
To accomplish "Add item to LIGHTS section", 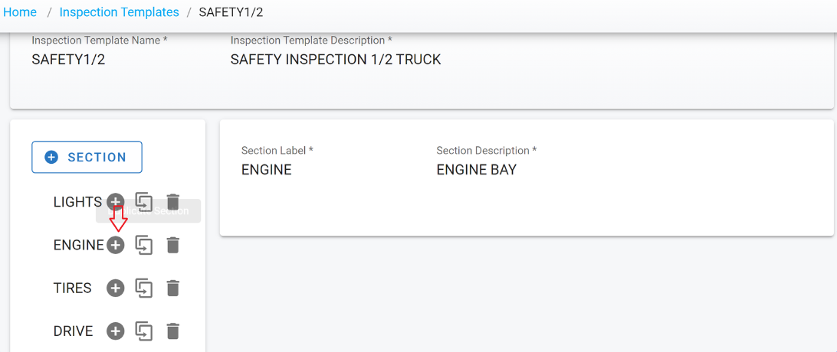I will [x=115, y=202].
